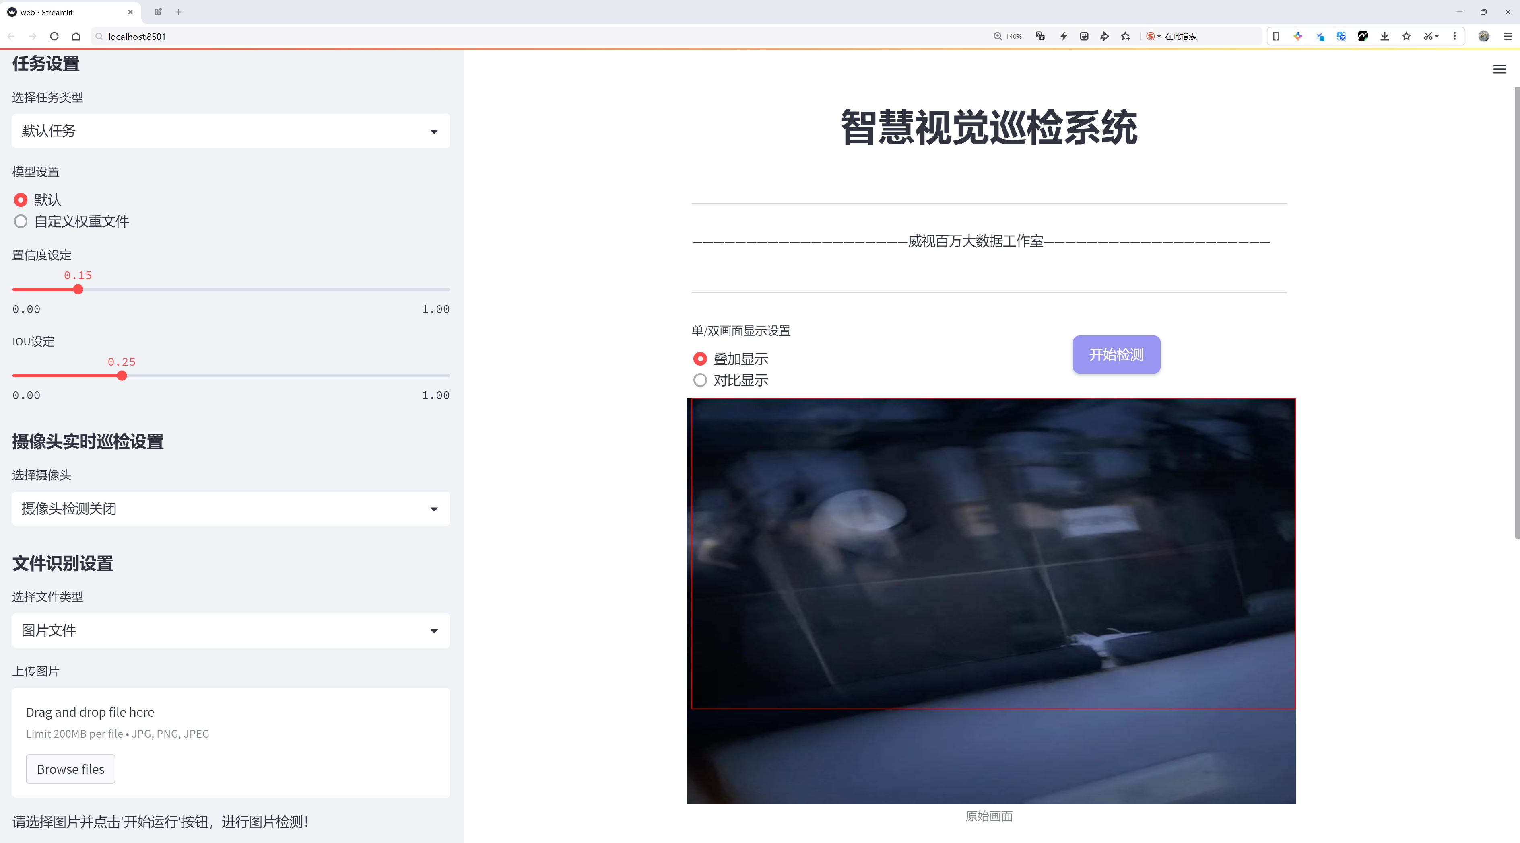Click the 单/双画面显示设置 label
The width and height of the screenshot is (1520, 843).
[x=741, y=331]
